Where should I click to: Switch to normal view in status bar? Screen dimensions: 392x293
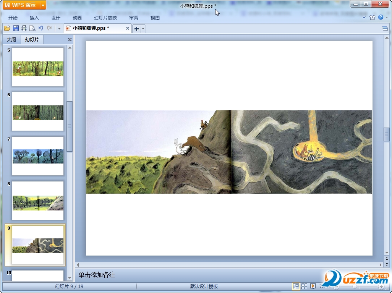(296, 286)
